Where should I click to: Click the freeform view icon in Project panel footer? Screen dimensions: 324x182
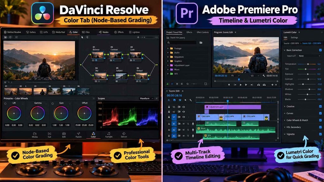click(x=182, y=84)
